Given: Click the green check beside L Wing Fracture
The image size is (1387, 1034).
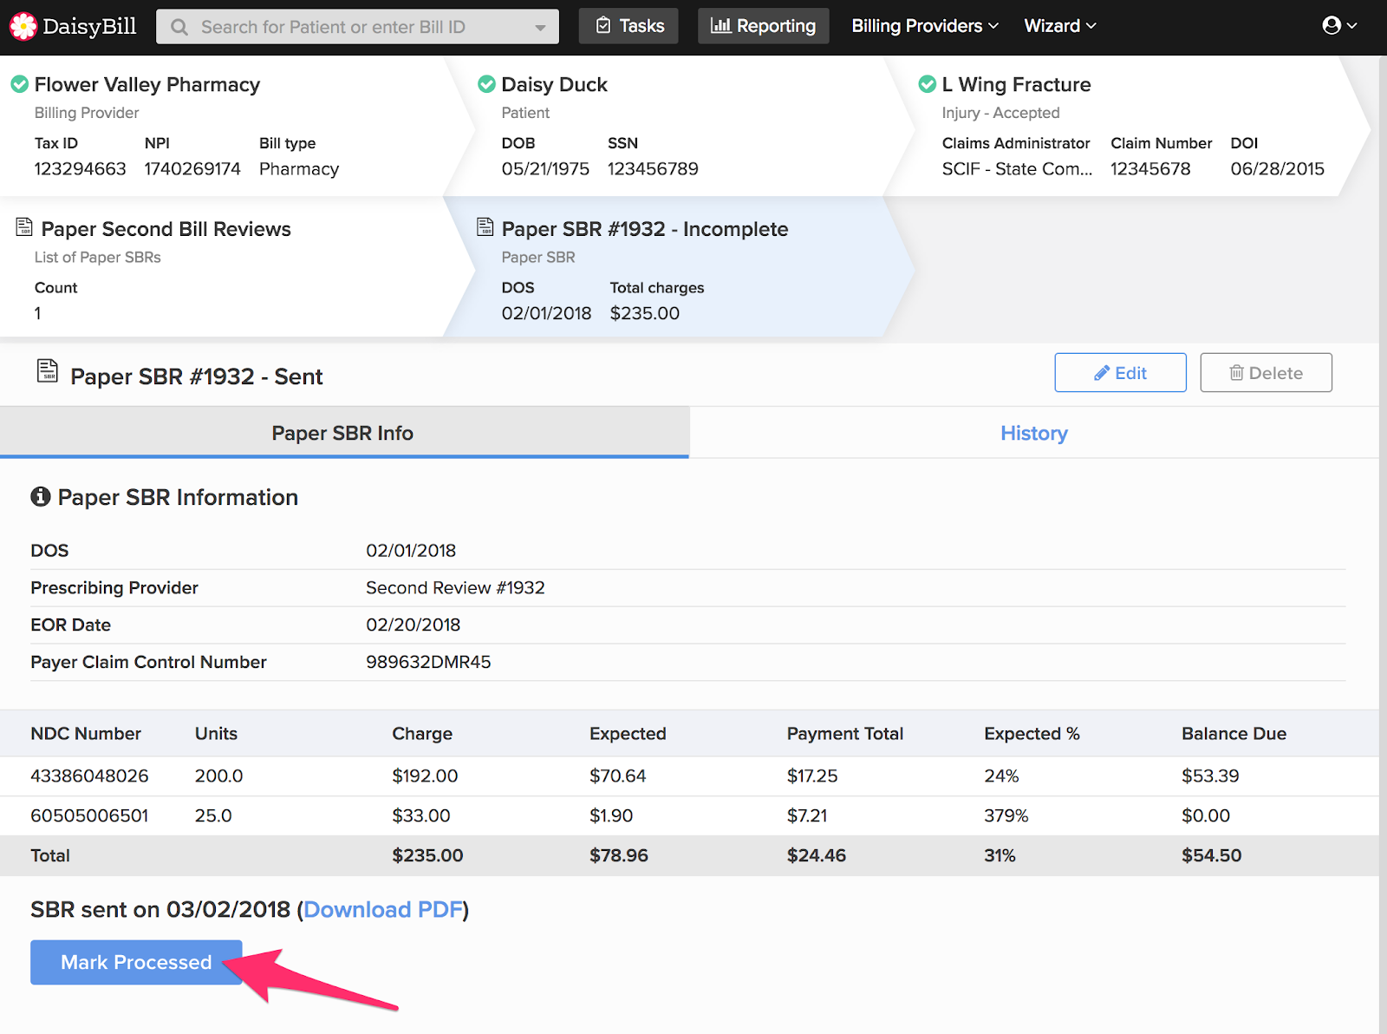Looking at the screenshot, I should click(x=927, y=84).
